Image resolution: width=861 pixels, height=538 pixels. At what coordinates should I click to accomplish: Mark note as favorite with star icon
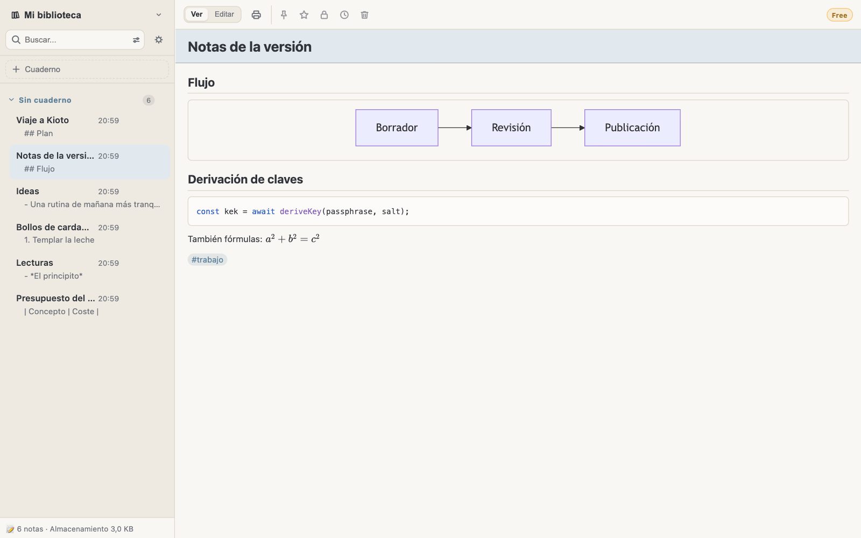[x=304, y=15]
